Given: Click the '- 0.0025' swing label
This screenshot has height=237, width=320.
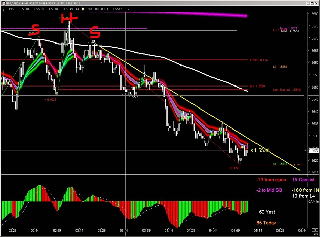Looking at the screenshot, I should (x=50, y=100).
